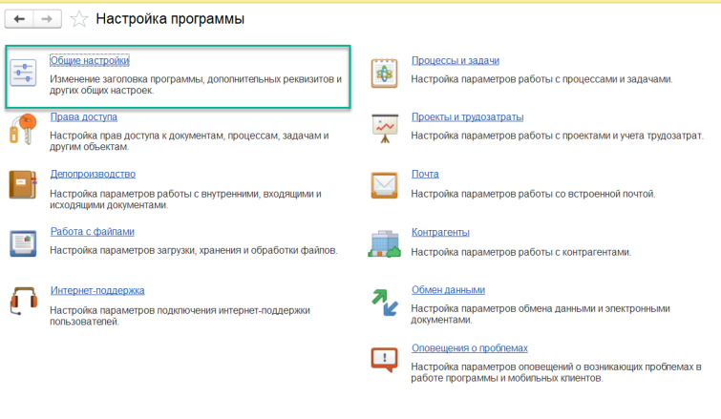Click the chart icon for Проекты и трудозатраты

[384, 129]
